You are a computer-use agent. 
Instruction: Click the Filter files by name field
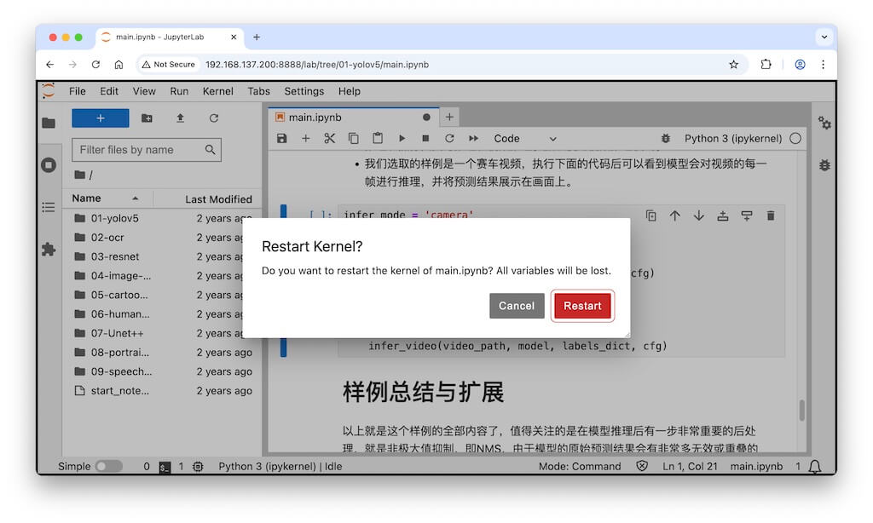tap(139, 150)
